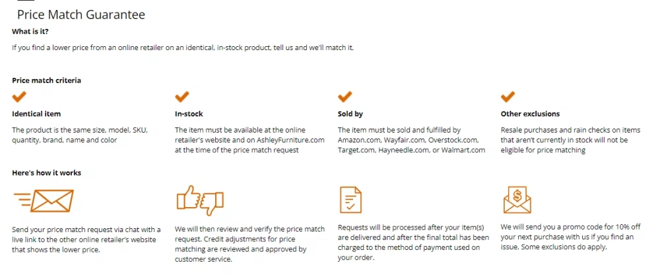Select the In-stock criteria title
The height and width of the screenshot is (275, 660).
[x=189, y=113]
